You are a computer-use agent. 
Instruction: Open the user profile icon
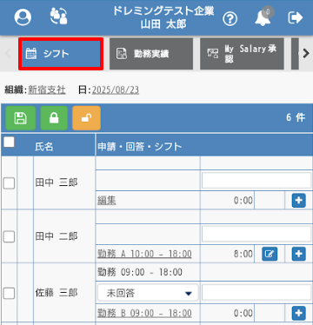tap(23, 17)
